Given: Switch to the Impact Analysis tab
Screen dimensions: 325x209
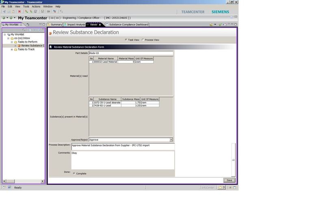Looking at the screenshot, I should [74, 24].
